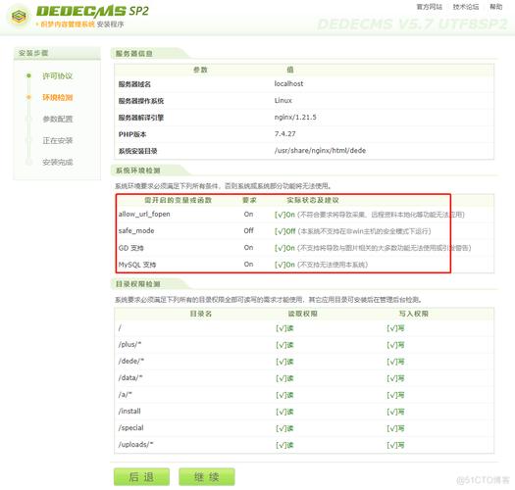Click the write permission for /install
The width and height of the screenshot is (515, 490).
pyautogui.click(x=395, y=412)
